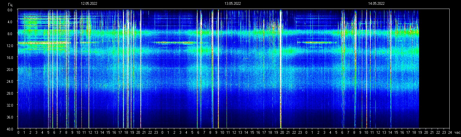Click the 40.0 label at axis bottom
This screenshot has height=137, width=461.
[x=10, y=129]
